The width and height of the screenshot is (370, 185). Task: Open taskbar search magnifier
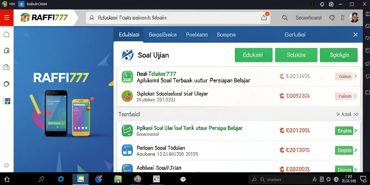click(x=42, y=179)
